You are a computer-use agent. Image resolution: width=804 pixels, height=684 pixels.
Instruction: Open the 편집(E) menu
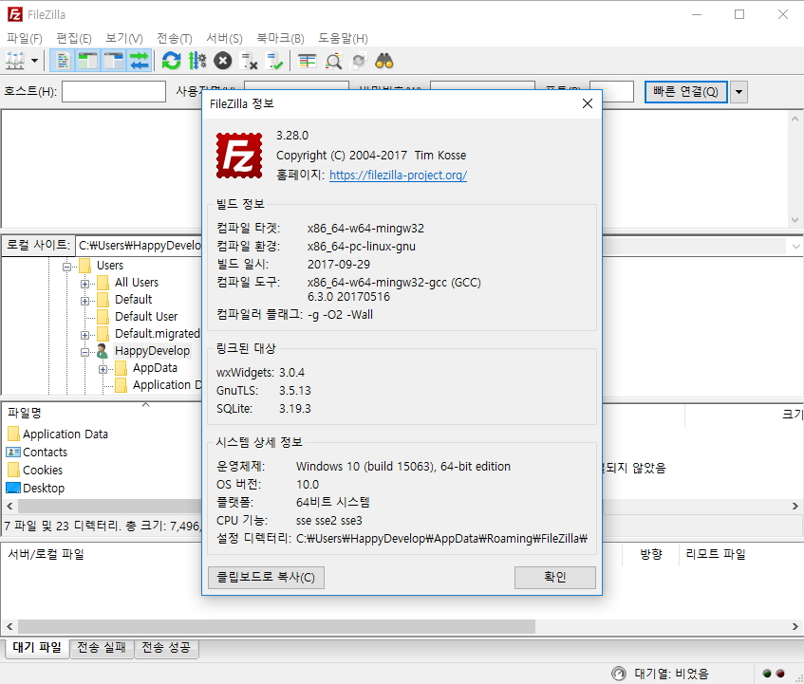pyautogui.click(x=74, y=39)
